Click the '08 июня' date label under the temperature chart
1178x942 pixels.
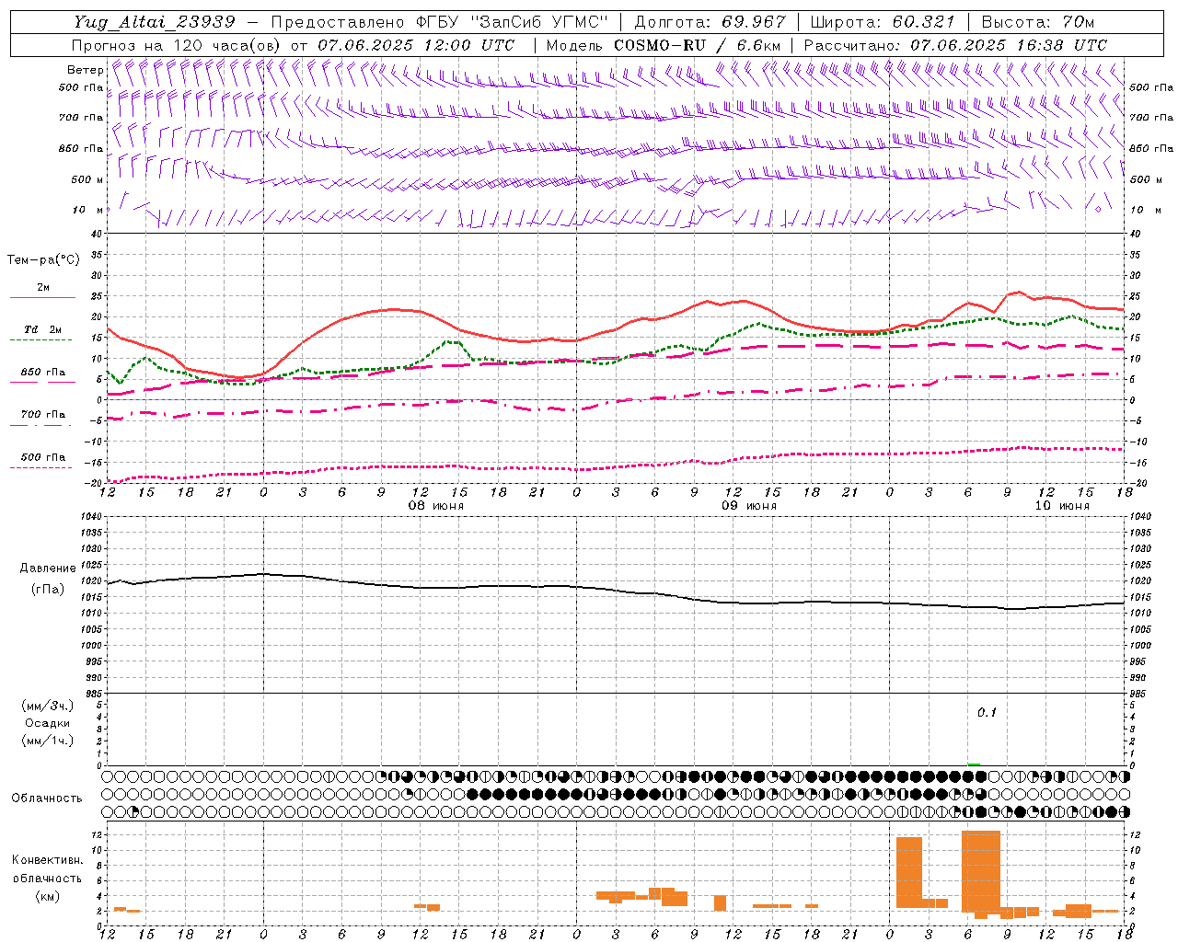pos(436,506)
